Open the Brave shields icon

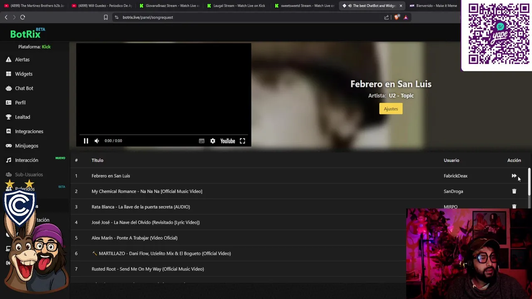click(x=397, y=17)
